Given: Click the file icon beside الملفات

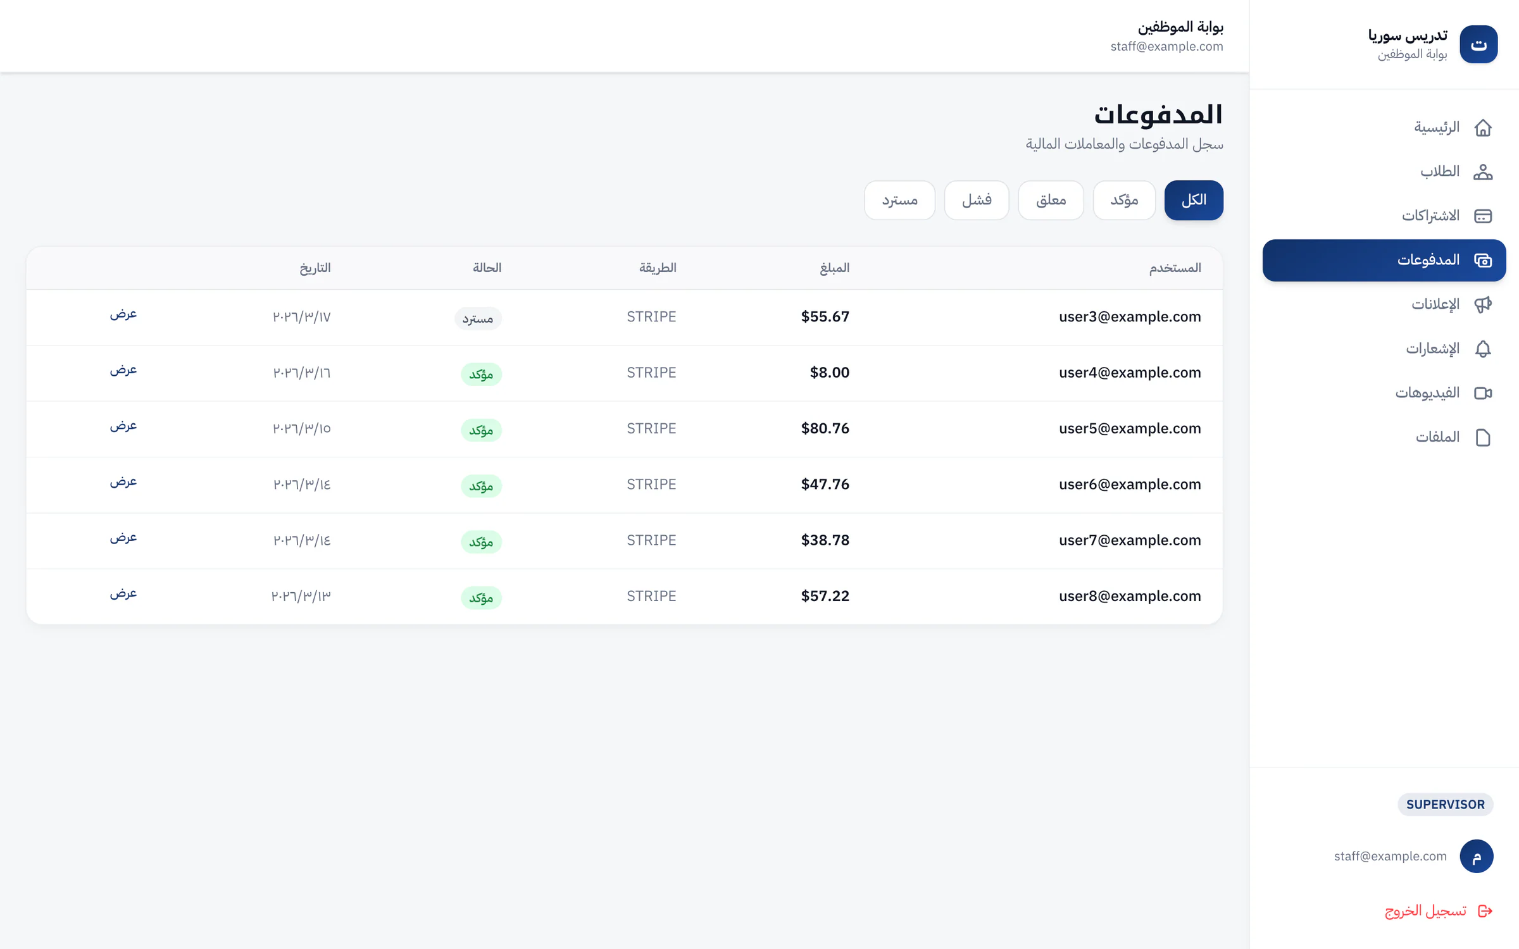Looking at the screenshot, I should (x=1482, y=438).
